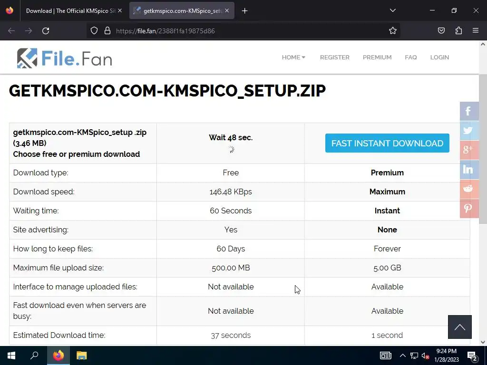Open the Windows Start menu
The width and height of the screenshot is (487, 365).
point(11,355)
